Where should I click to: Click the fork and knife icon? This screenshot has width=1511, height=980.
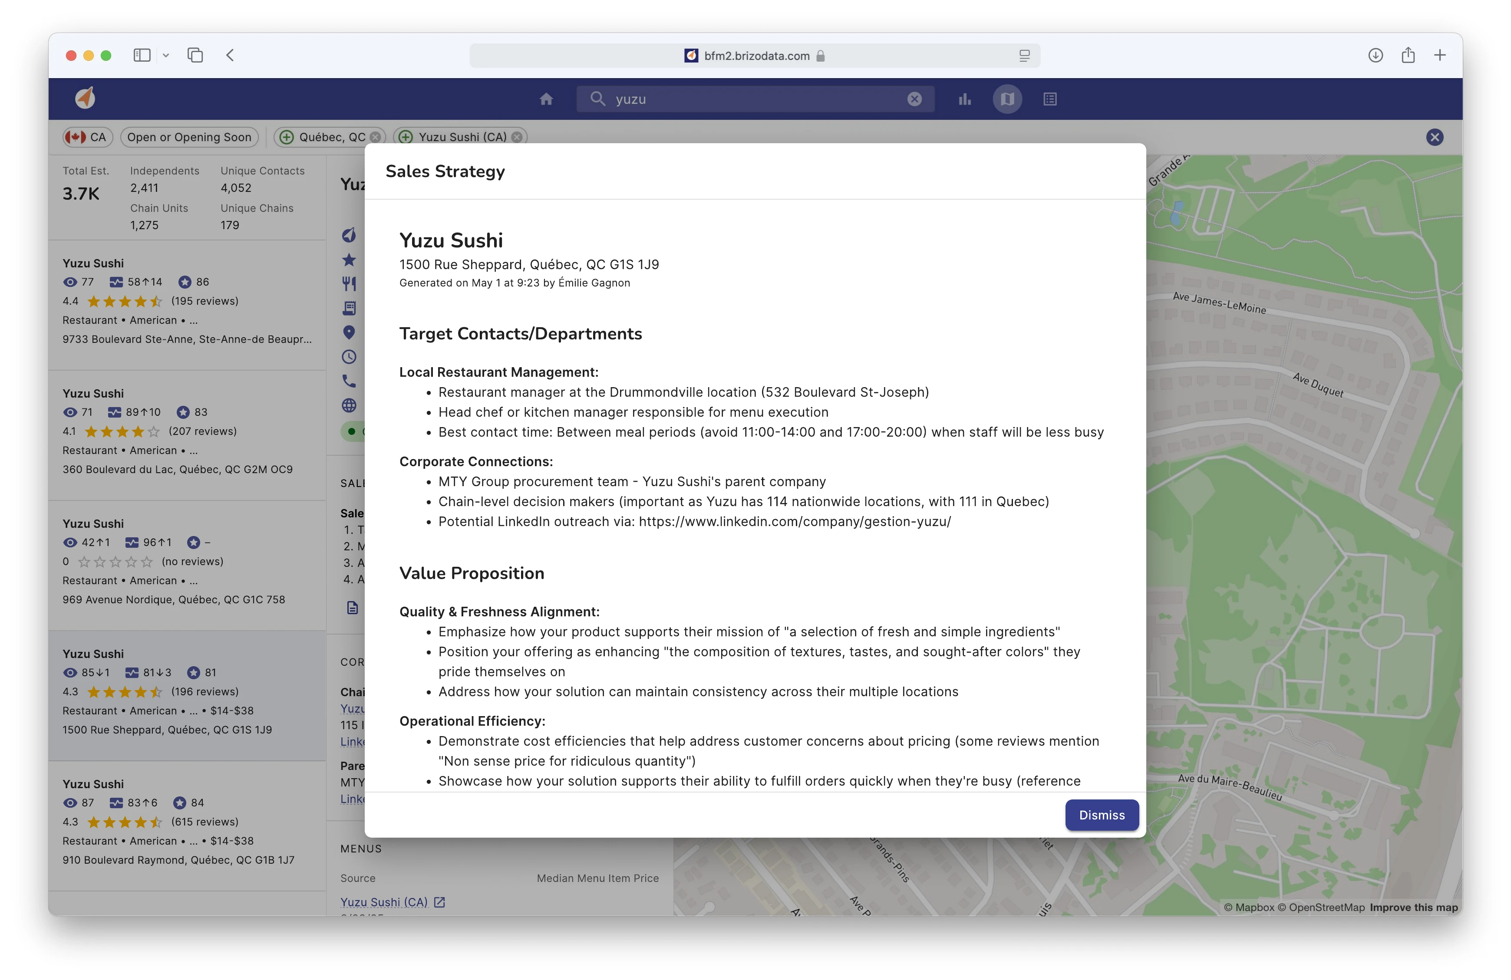[349, 284]
